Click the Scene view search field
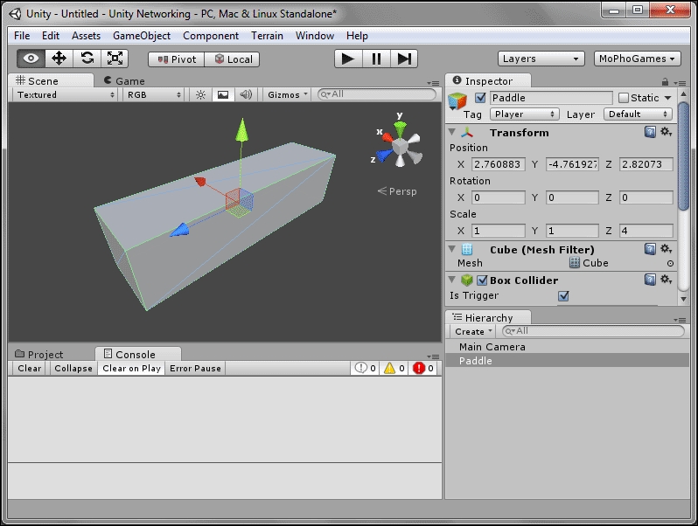 click(377, 94)
